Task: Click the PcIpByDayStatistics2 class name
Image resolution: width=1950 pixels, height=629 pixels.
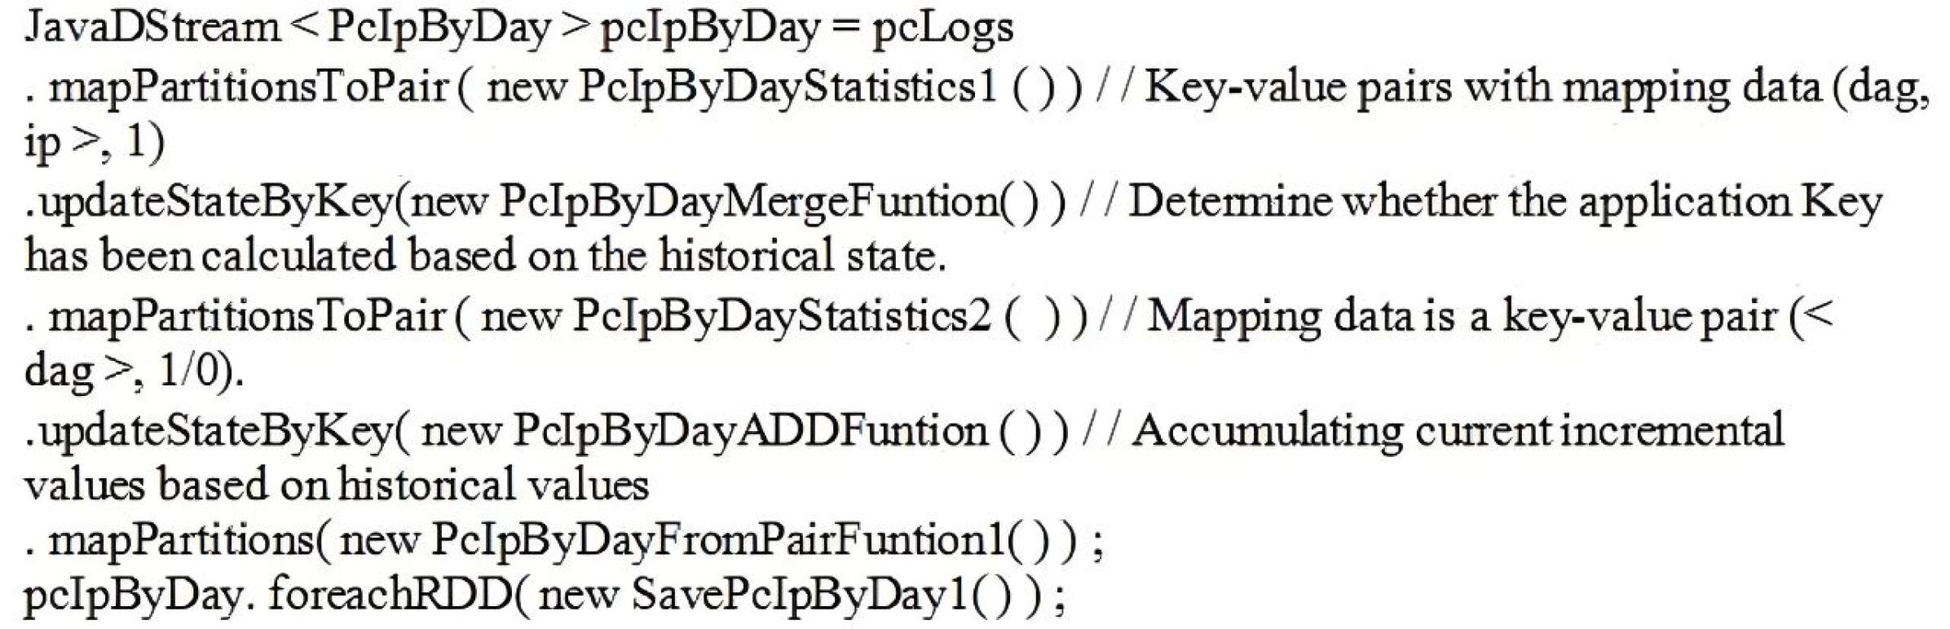Action: (x=781, y=316)
